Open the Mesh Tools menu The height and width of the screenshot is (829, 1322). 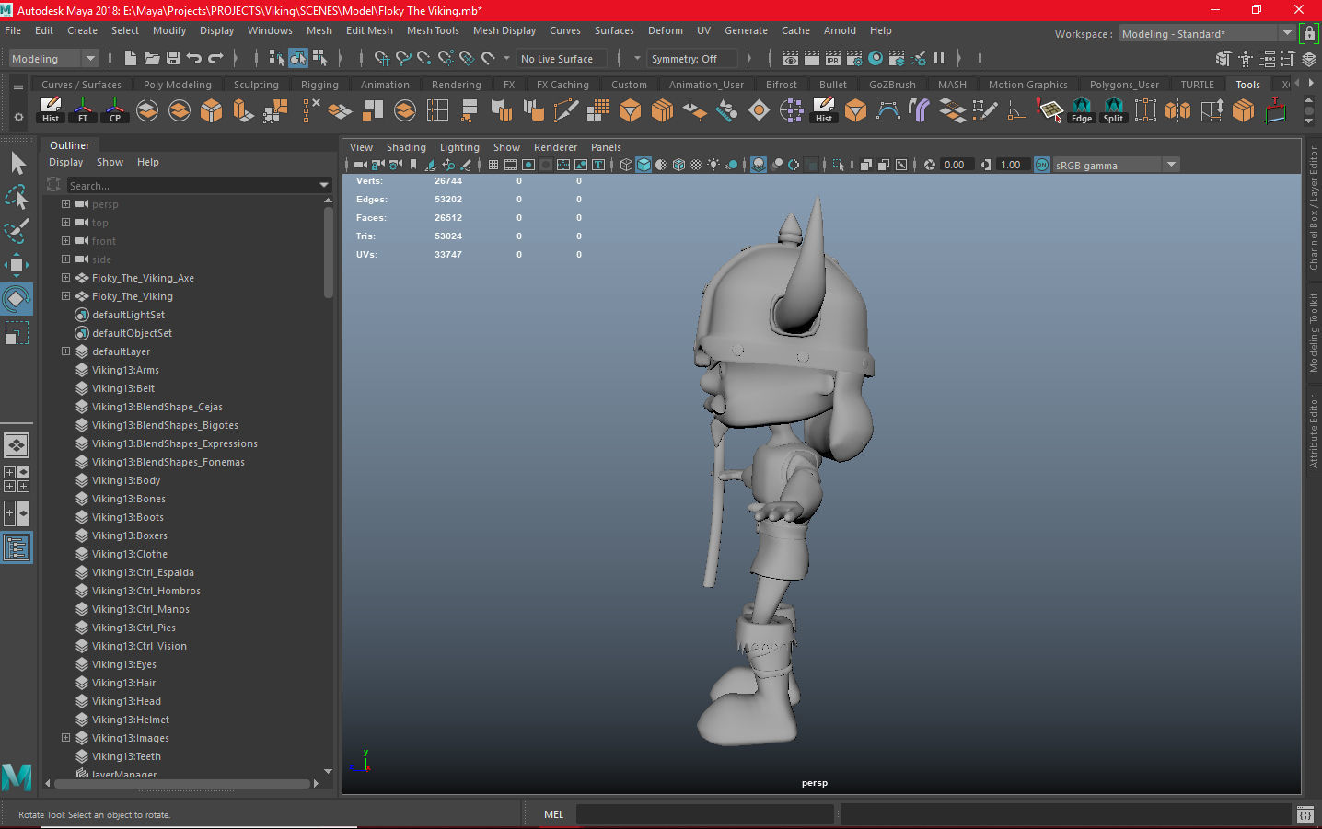(x=433, y=30)
